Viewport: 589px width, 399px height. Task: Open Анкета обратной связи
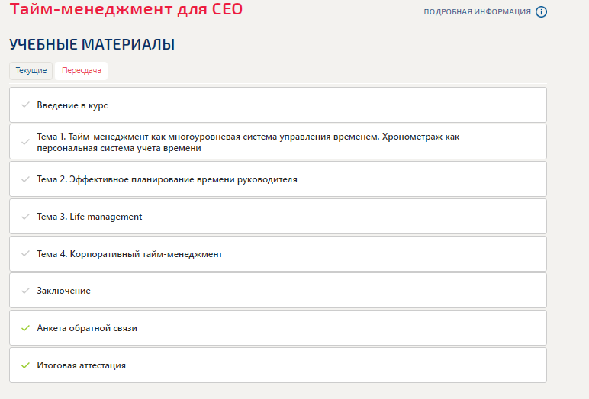pos(278,328)
